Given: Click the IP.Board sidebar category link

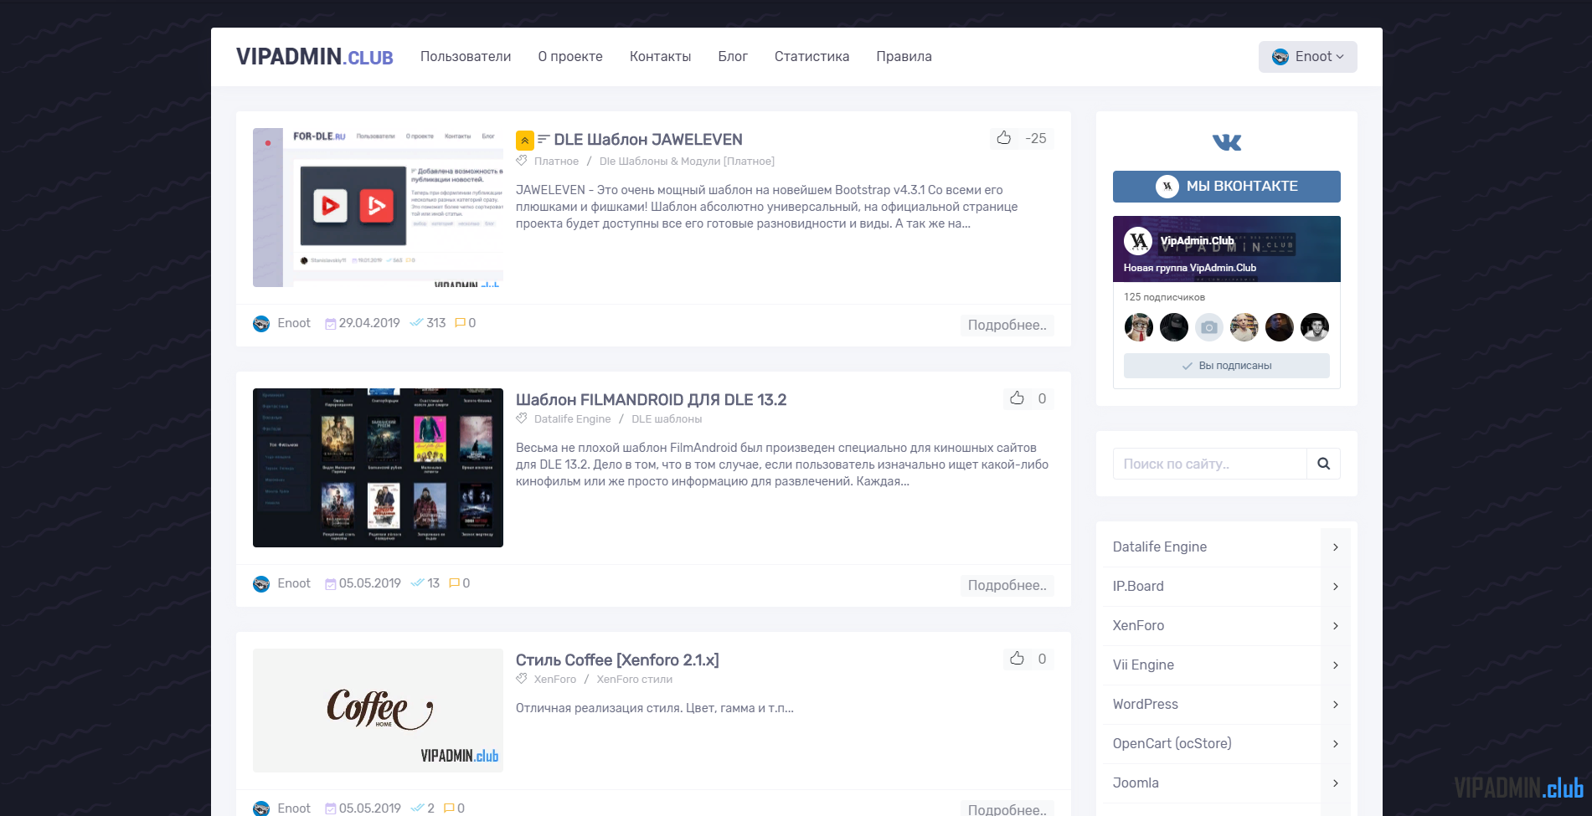Looking at the screenshot, I should (x=1138, y=587).
